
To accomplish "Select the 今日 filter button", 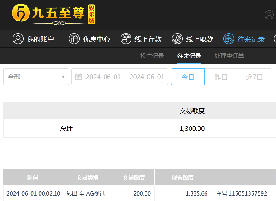I will pyautogui.click(x=188, y=77).
